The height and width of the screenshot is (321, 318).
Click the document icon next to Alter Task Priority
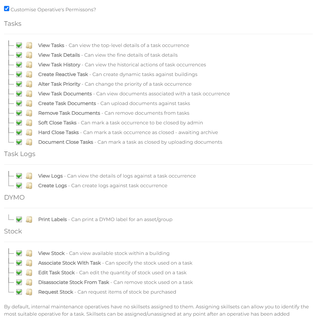tap(29, 84)
